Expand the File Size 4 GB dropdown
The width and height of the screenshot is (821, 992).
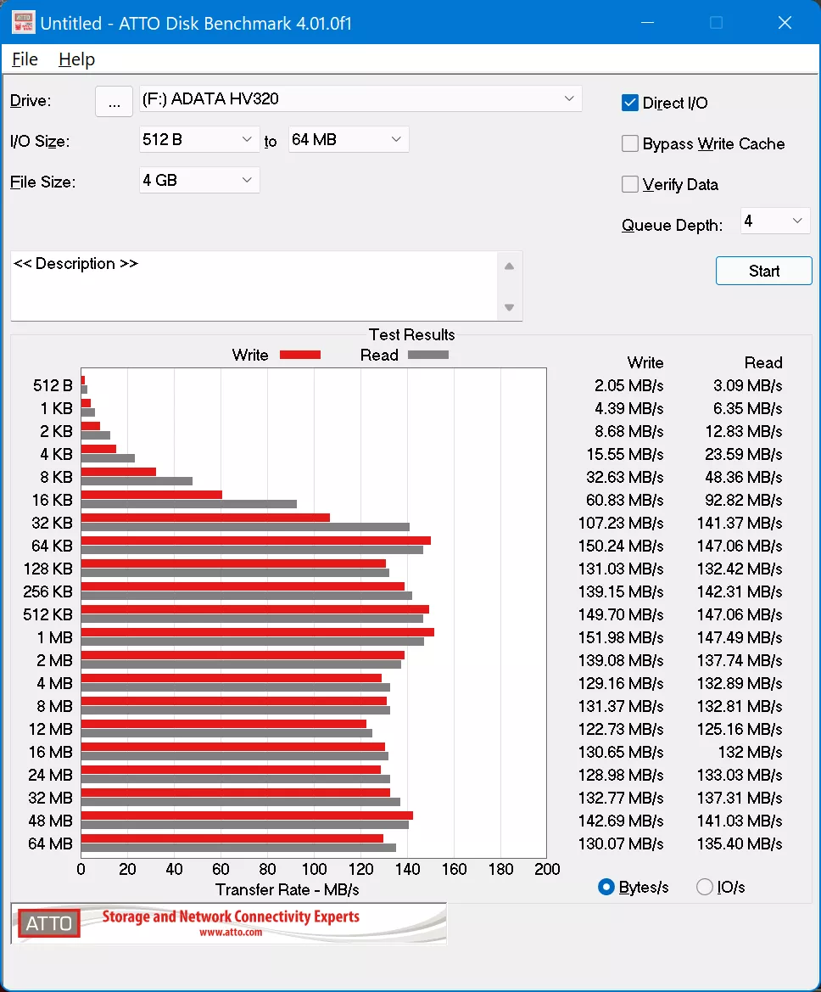pyautogui.click(x=198, y=180)
